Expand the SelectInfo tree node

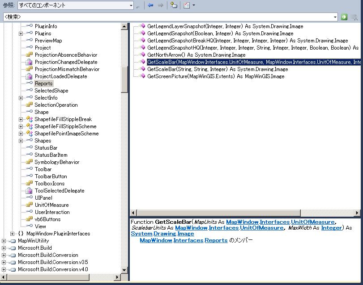[x=21, y=98]
